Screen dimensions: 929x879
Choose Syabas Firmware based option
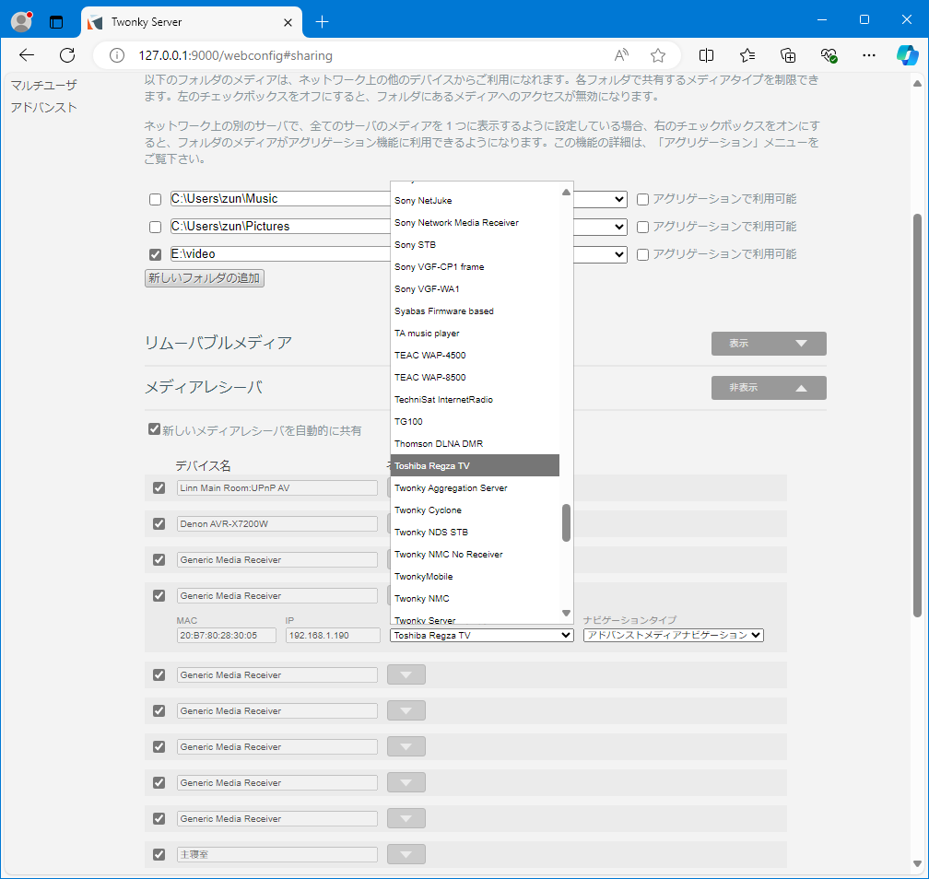pyautogui.click(x=475, y=311)
